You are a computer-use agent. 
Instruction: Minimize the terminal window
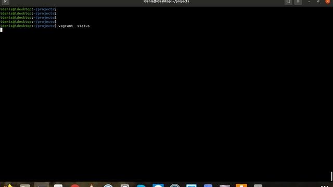tap(309, 2)
